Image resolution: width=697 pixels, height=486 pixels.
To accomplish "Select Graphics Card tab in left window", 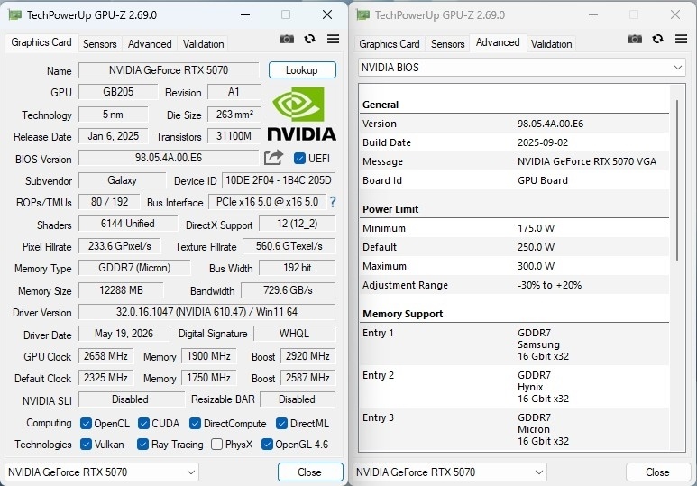I will coord(41,42).
